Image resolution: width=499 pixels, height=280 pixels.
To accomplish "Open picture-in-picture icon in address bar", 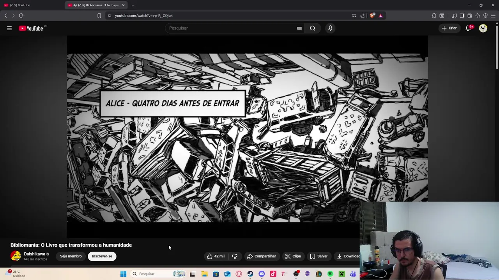I will click(354, 16).
